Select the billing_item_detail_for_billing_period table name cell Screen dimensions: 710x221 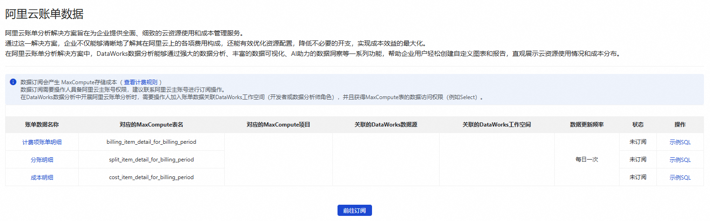coord(152,142)
